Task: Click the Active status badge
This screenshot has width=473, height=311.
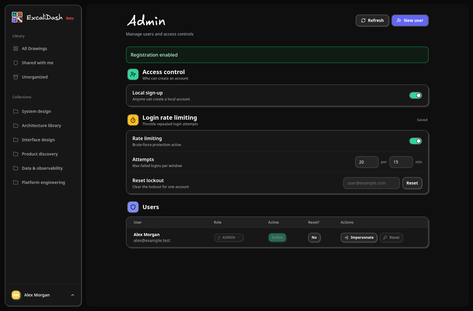Action: 277,238
